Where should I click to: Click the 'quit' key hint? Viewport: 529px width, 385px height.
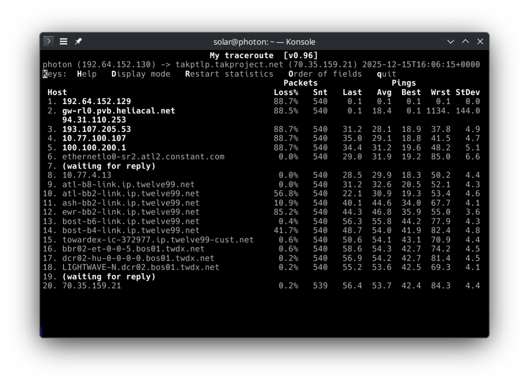[x=387, y=74]
